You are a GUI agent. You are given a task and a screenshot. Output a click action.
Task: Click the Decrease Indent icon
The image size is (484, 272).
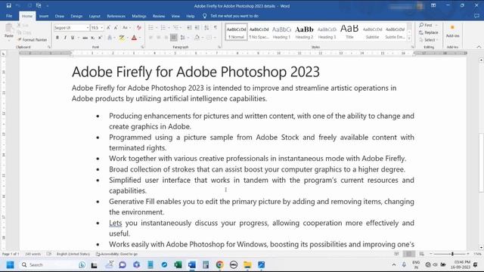point(190,28)
